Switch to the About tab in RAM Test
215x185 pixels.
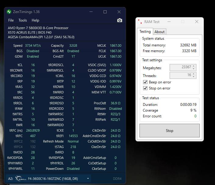coord(160,32)
